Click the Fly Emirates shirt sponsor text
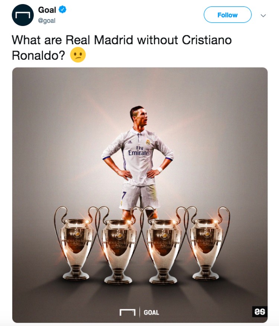 (x=139, y=151)
